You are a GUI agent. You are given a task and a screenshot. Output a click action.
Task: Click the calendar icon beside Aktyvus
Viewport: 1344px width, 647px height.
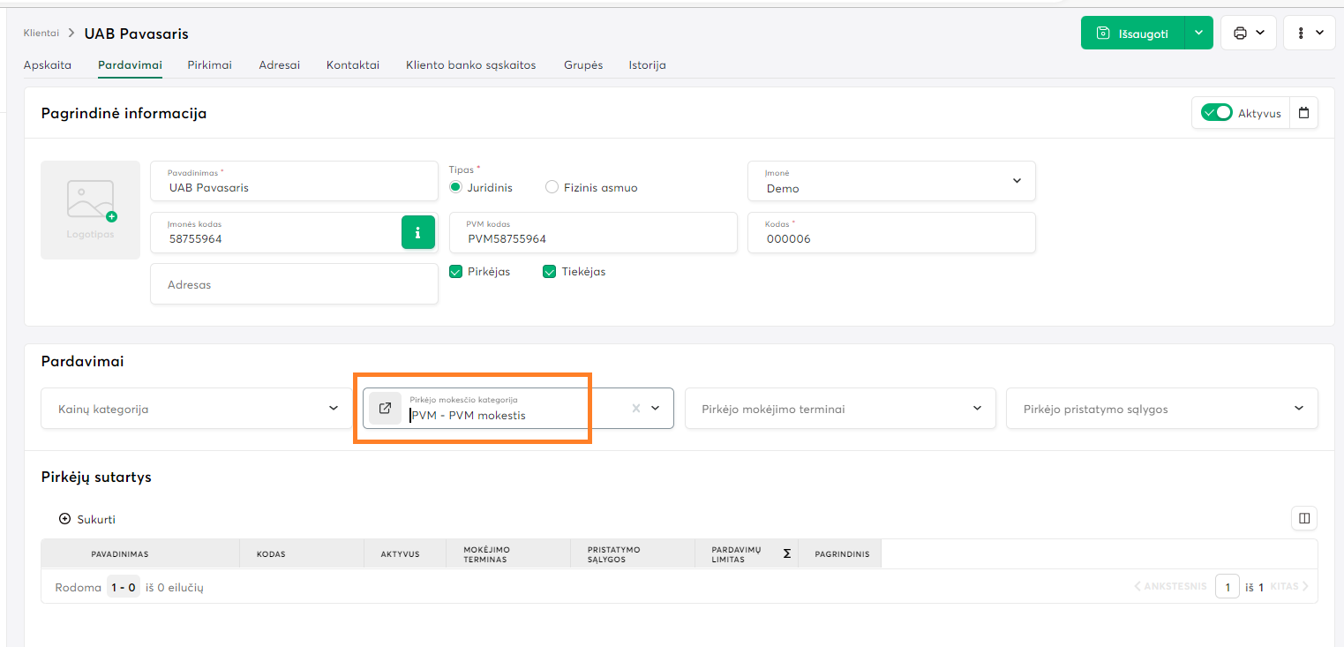1303,113
